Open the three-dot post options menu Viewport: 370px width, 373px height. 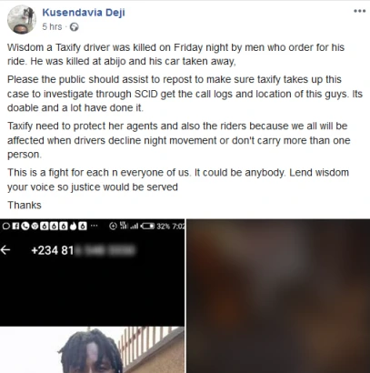359,11
